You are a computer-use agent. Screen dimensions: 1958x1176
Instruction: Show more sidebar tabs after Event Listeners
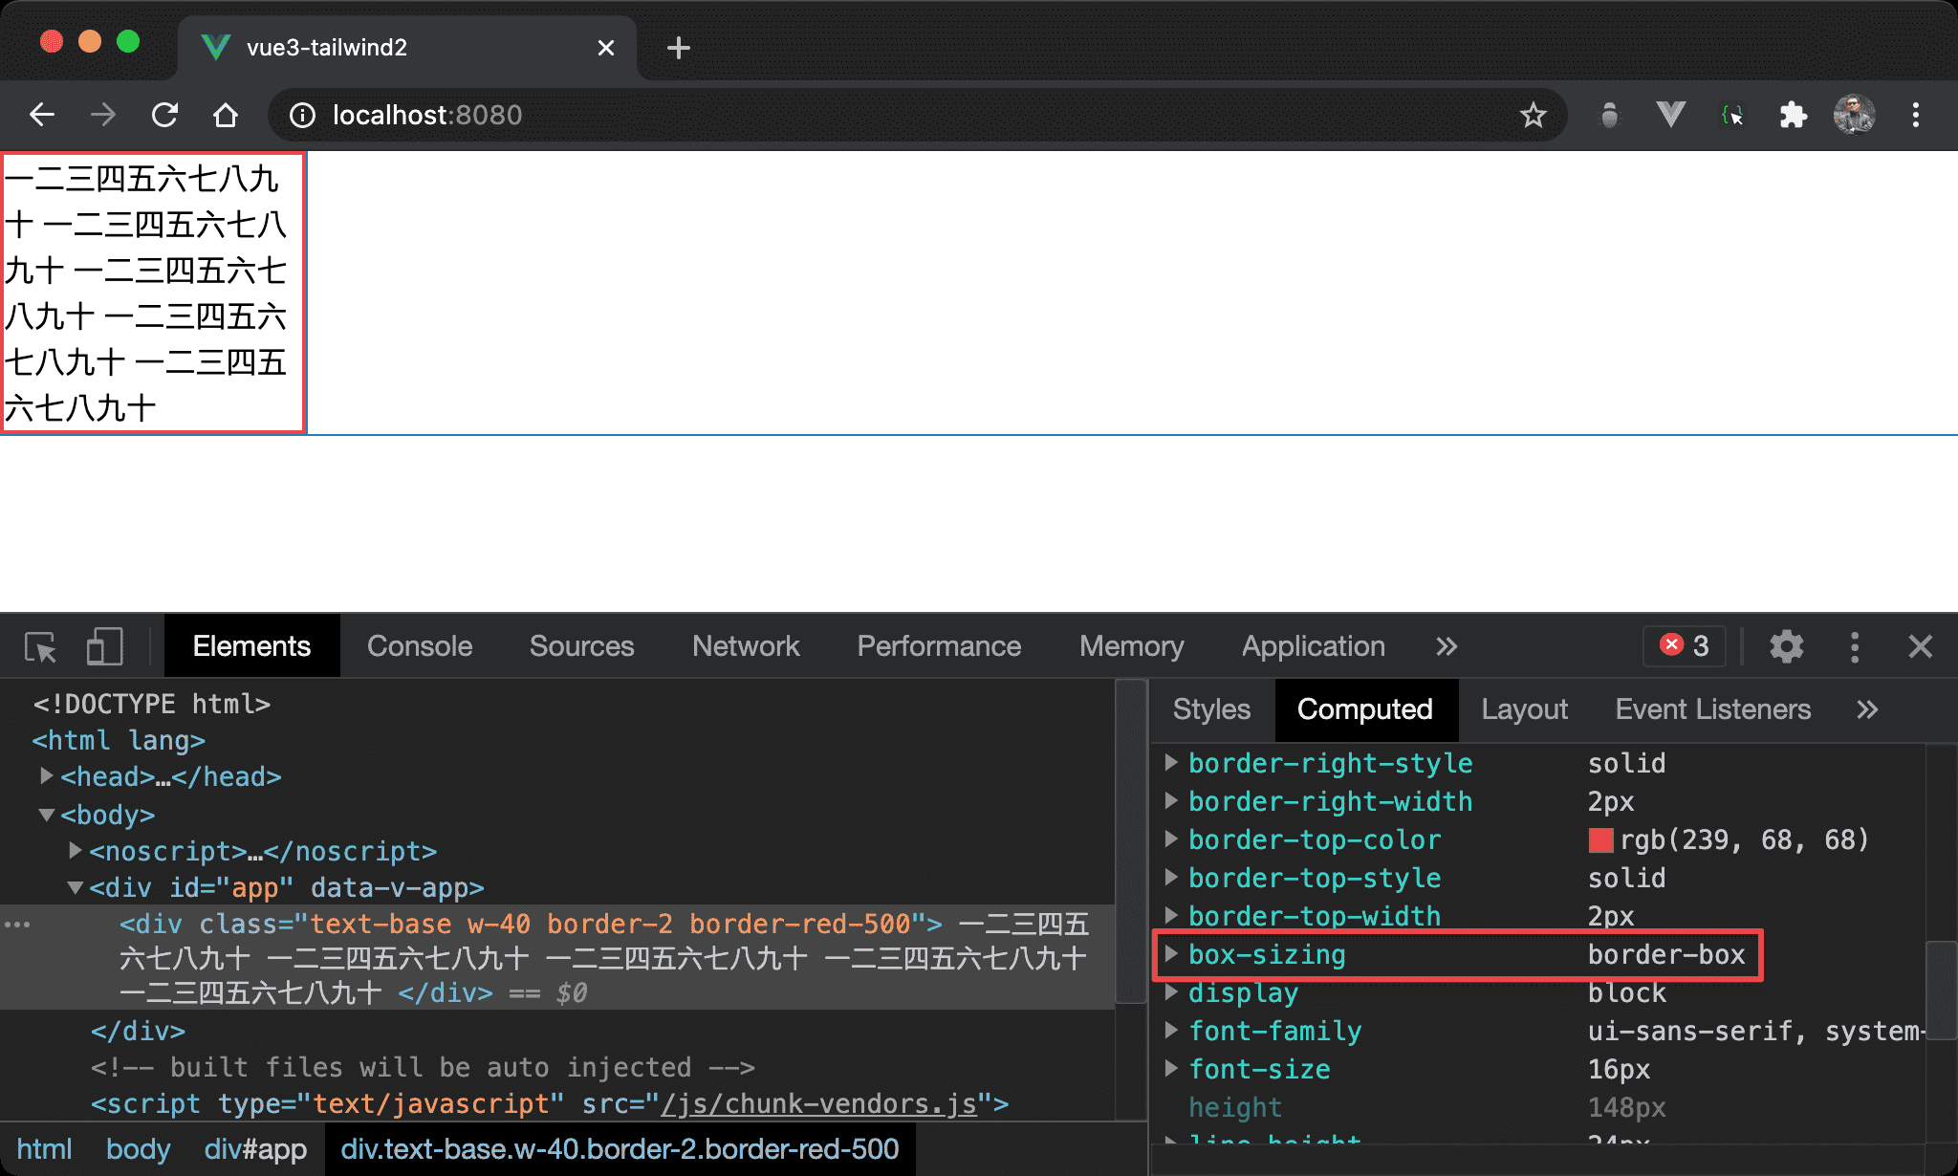pyautogui.click(x=1867, y=709)
